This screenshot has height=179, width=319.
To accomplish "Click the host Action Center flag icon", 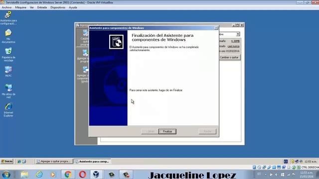I will 294,175.
